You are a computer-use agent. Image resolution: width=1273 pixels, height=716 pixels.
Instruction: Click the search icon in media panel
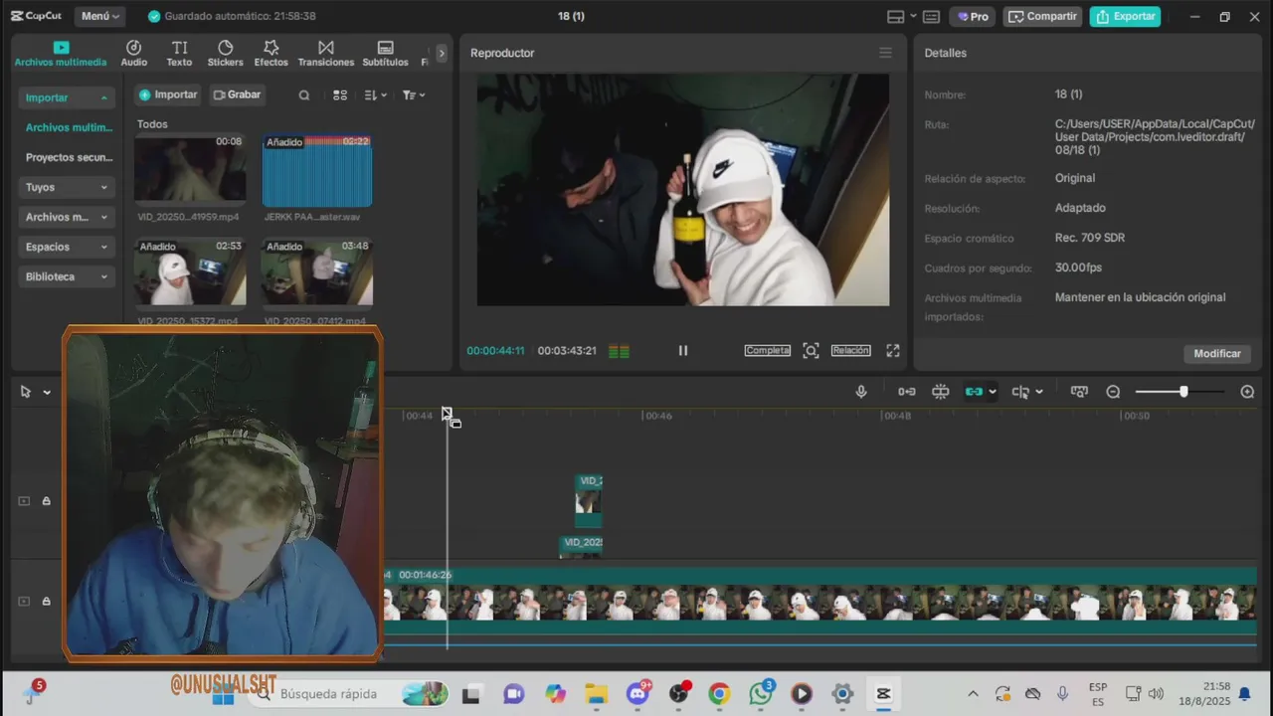304,95
